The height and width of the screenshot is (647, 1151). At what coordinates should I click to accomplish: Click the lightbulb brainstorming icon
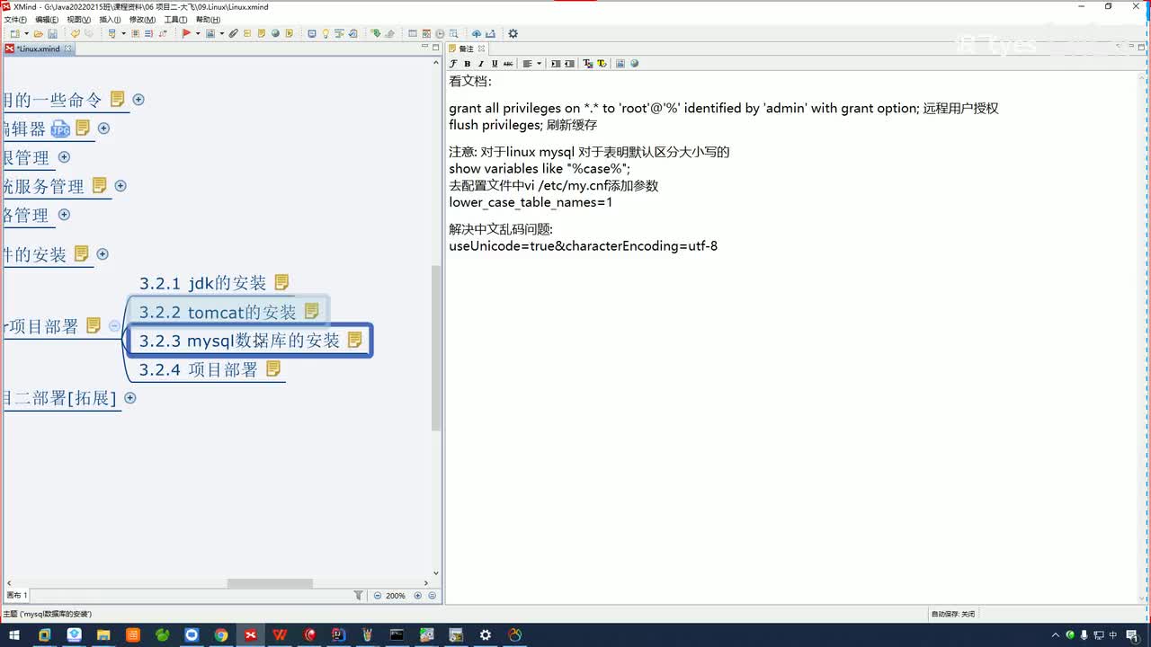point(326,34)
